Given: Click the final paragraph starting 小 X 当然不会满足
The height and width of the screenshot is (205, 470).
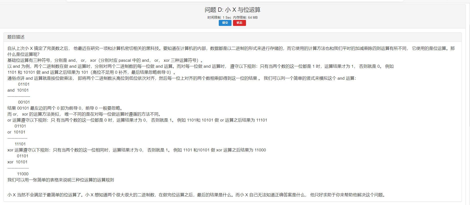Looking at the screenshot, I should (197, 195).
